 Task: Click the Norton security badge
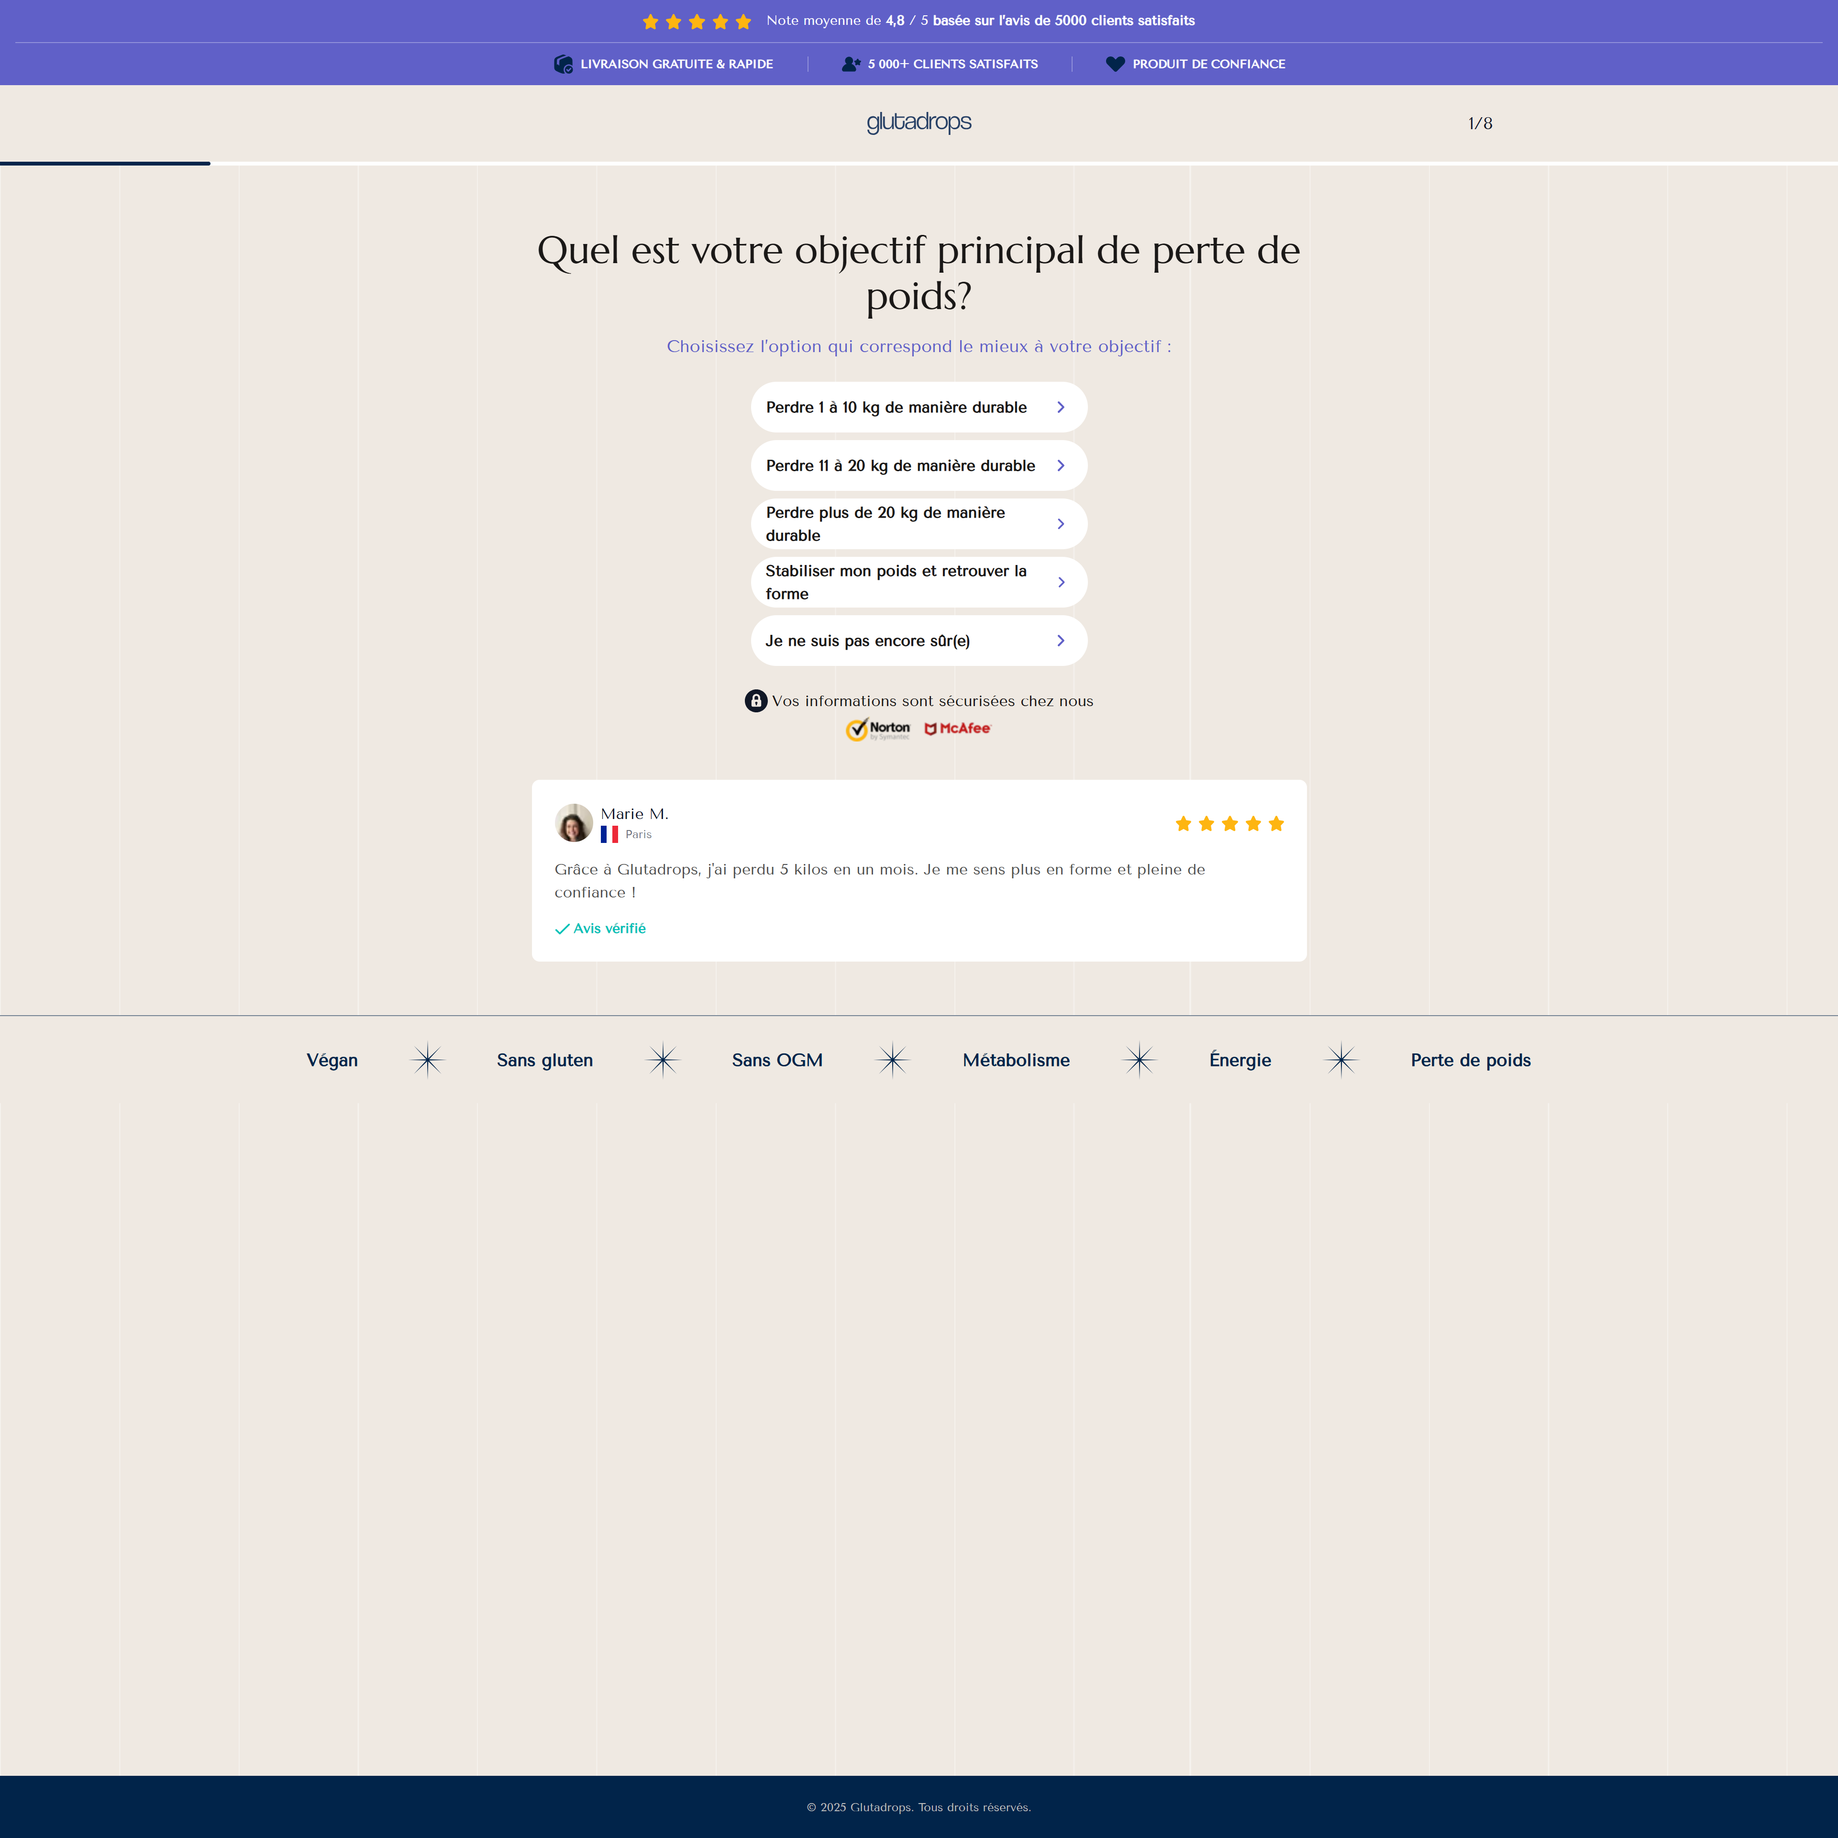tap(877, 729)
